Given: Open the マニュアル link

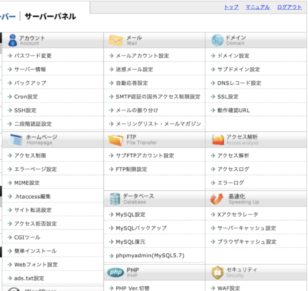Looking at the screenshot, I should (257, 7).
